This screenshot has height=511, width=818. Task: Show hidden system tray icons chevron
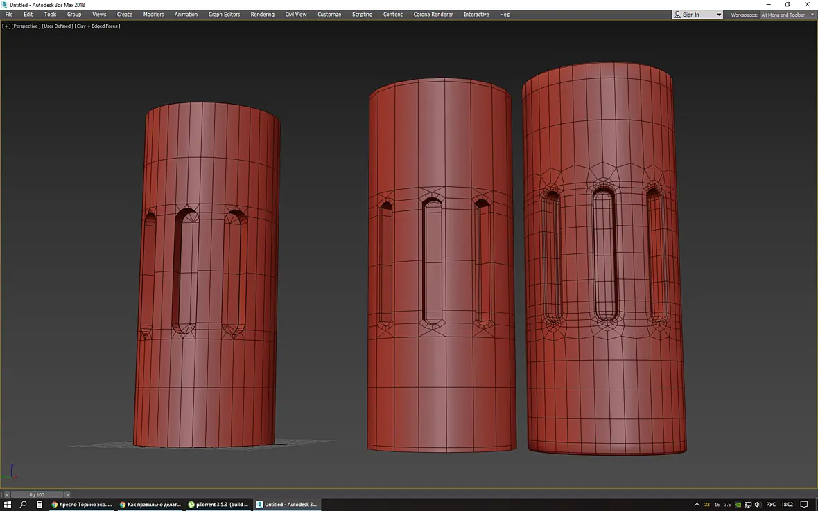click(697, 504)
